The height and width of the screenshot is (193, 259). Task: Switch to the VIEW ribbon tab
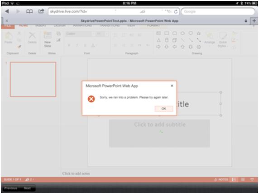click(x=131, y=26)
